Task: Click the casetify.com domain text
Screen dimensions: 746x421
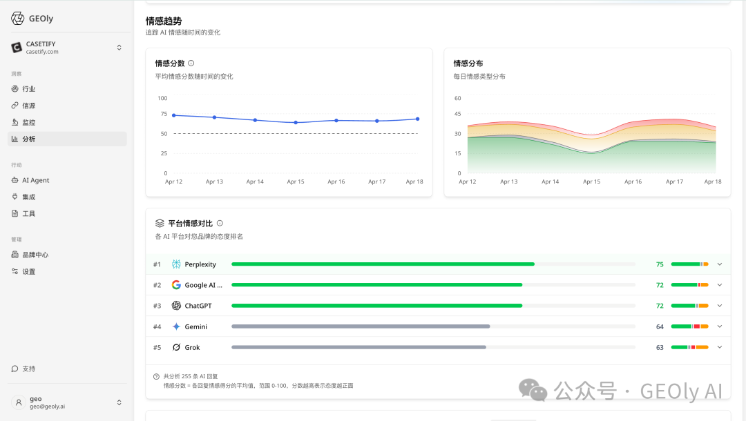Action: [x=42, y=52]
